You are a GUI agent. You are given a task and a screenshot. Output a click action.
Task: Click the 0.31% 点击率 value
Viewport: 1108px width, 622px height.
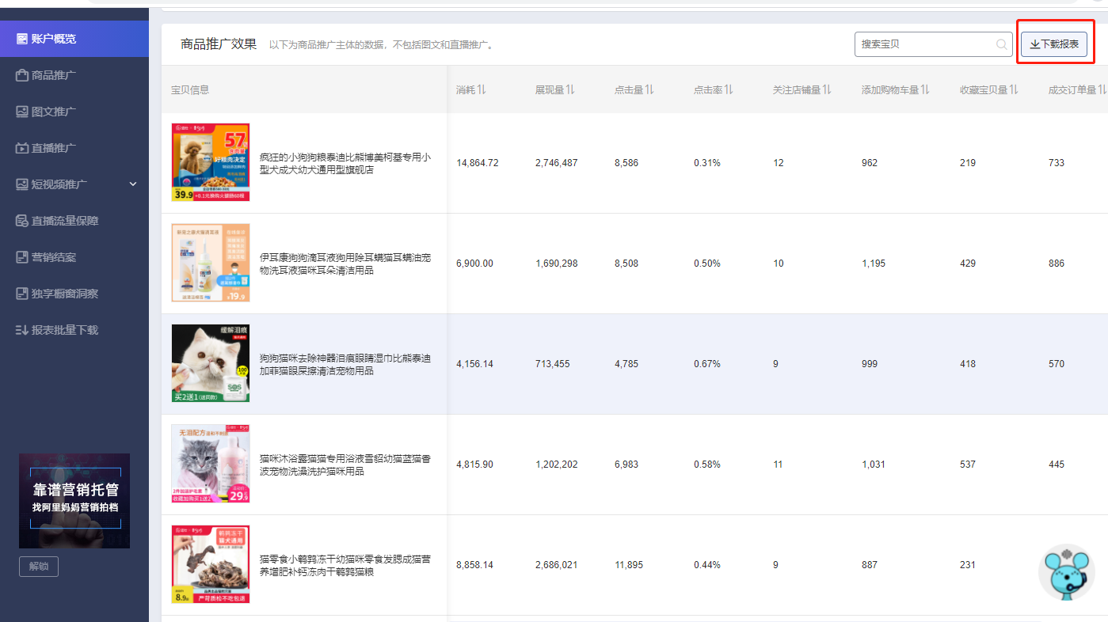pyautogui.click(x=707, y=163)
